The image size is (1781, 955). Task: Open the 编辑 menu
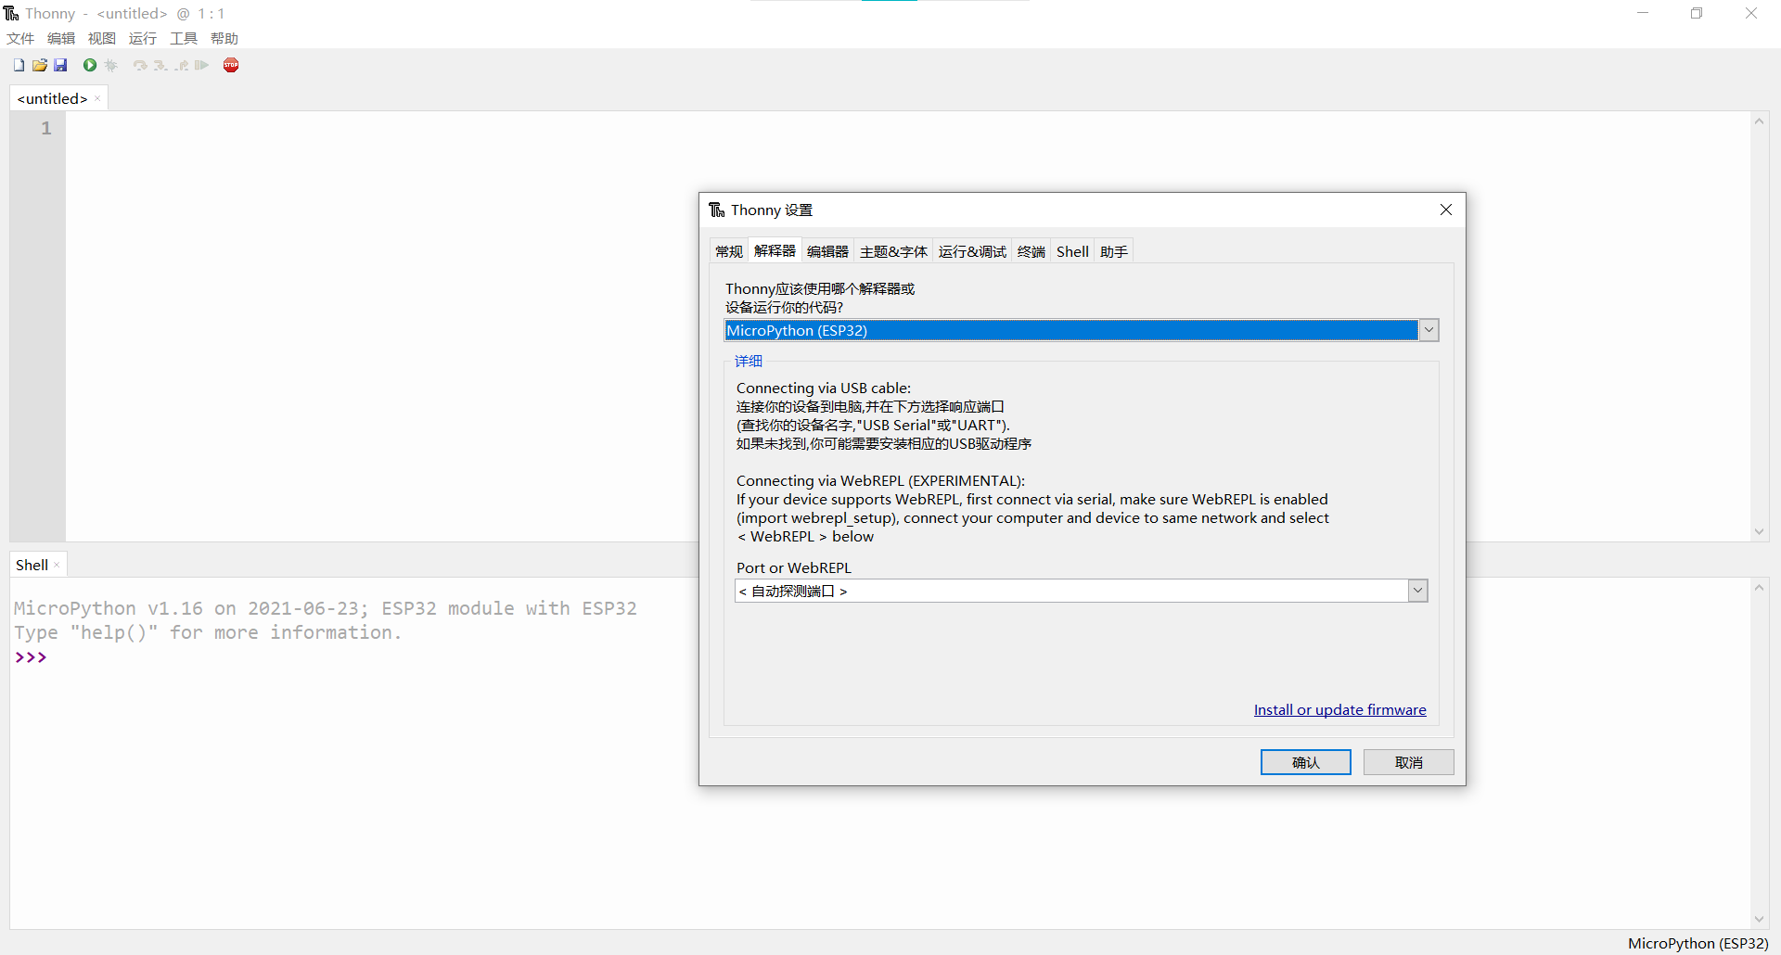tap(61, 38)
